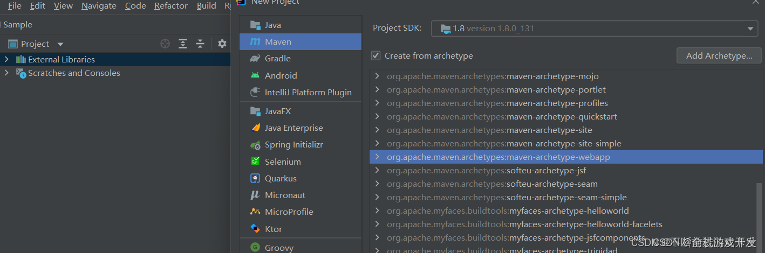The height and width of the screenshot is (253, 765).
Task: Open the View menu
Action: click(x=63, y=5)
